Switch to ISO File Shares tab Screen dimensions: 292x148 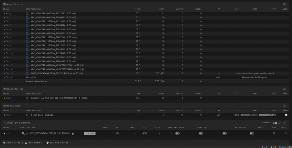59,143
